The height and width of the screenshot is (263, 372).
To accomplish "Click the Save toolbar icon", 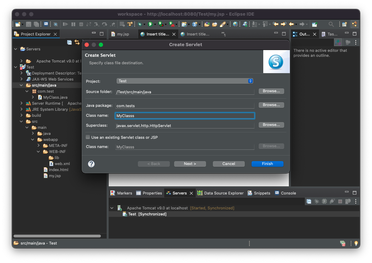I will (29, 24).
